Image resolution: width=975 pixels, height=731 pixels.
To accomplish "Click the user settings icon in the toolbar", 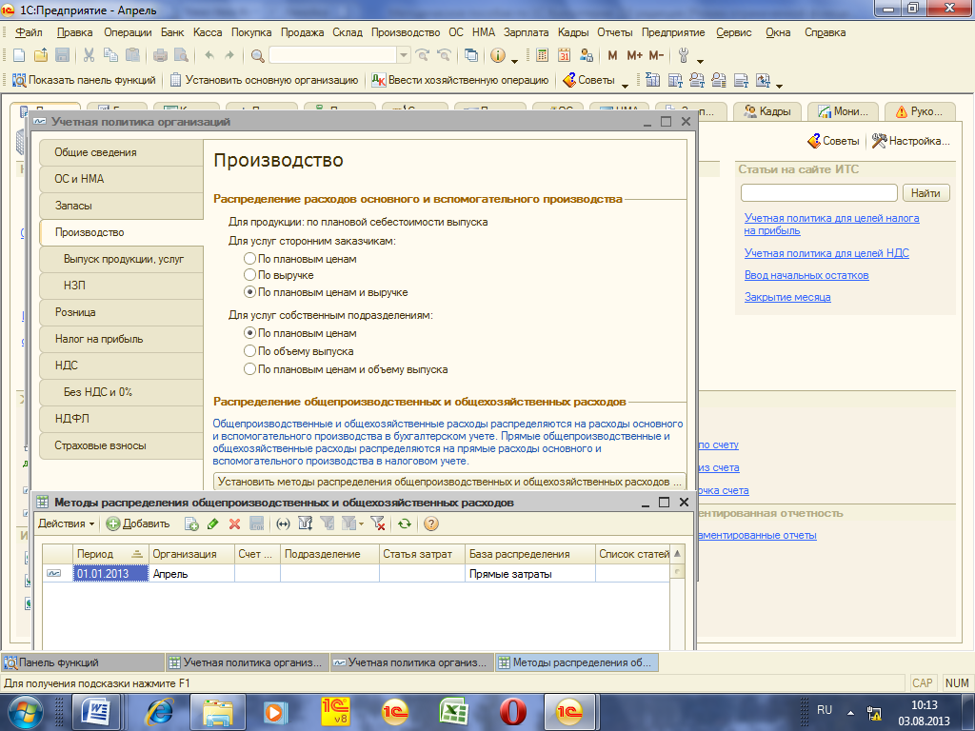I will [x=587, y=55].
